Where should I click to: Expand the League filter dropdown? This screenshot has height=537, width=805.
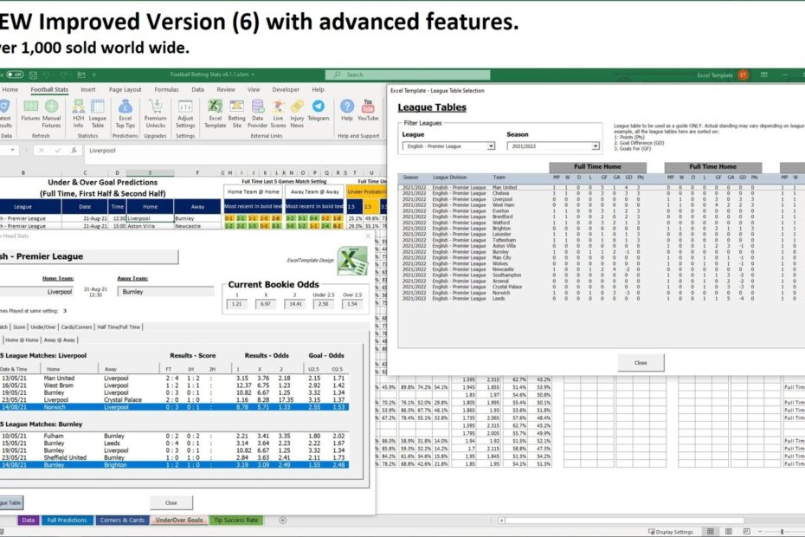tap(492, 146)
